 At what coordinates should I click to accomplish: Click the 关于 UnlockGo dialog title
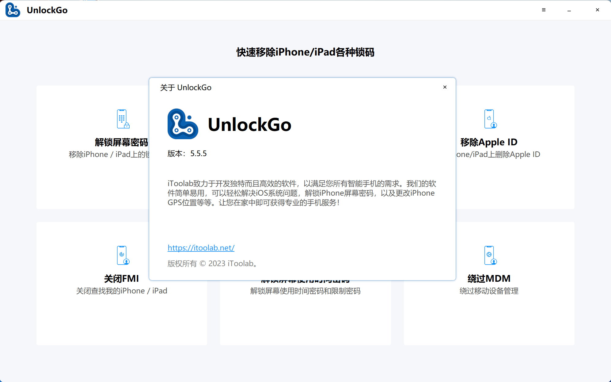tap(186, 87)
